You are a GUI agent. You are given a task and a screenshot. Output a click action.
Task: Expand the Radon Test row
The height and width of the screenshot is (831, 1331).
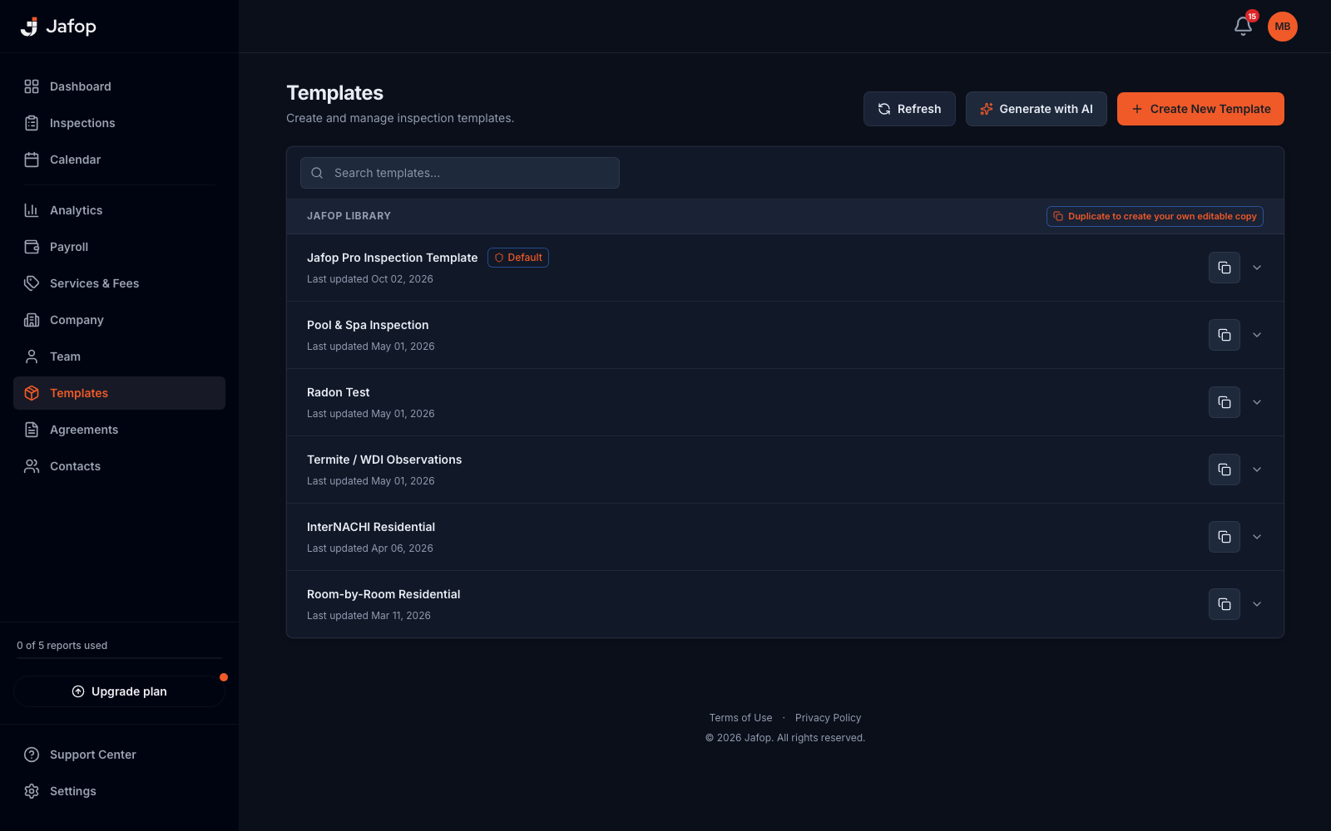tap(1257, 402)
